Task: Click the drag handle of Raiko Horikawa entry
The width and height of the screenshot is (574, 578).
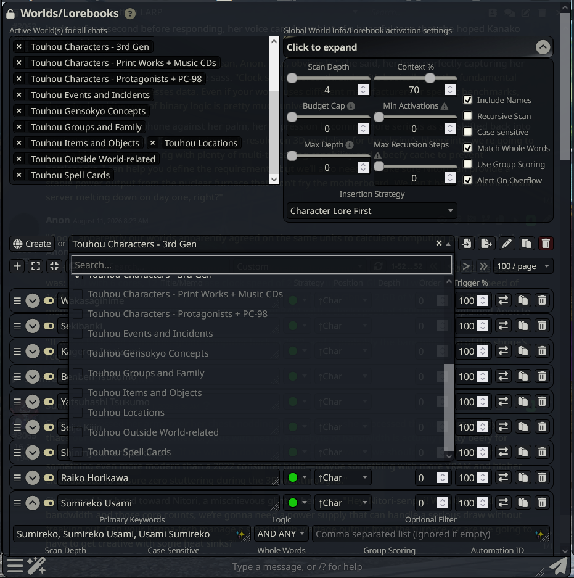Action: [x=17, y=477]
